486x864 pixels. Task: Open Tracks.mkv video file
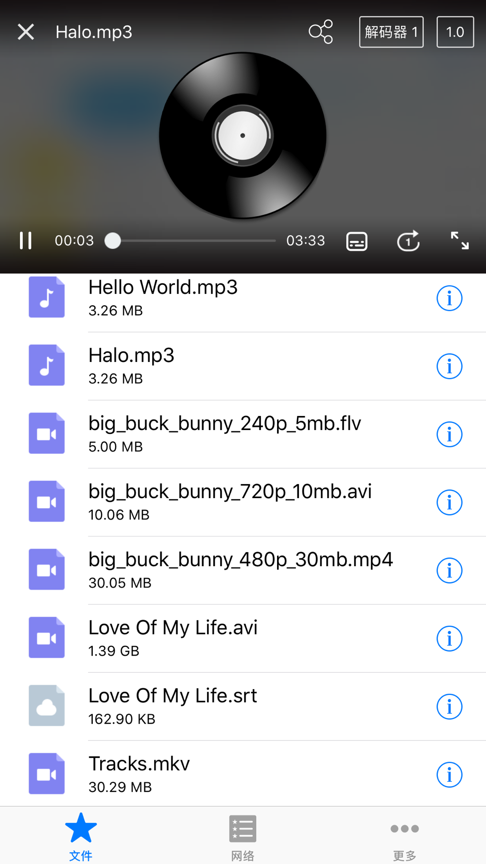pyautogui.click(x=243, y=774)
